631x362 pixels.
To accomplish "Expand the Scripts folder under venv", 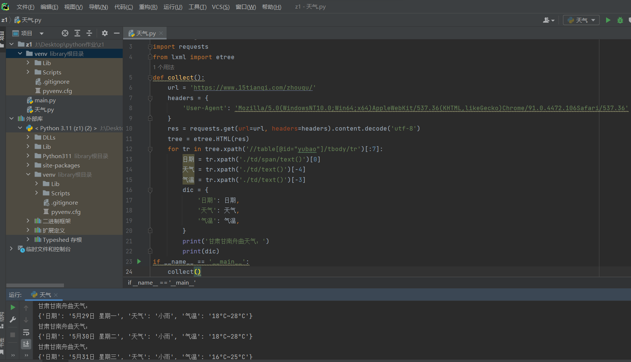I will (x=28, y=72).
